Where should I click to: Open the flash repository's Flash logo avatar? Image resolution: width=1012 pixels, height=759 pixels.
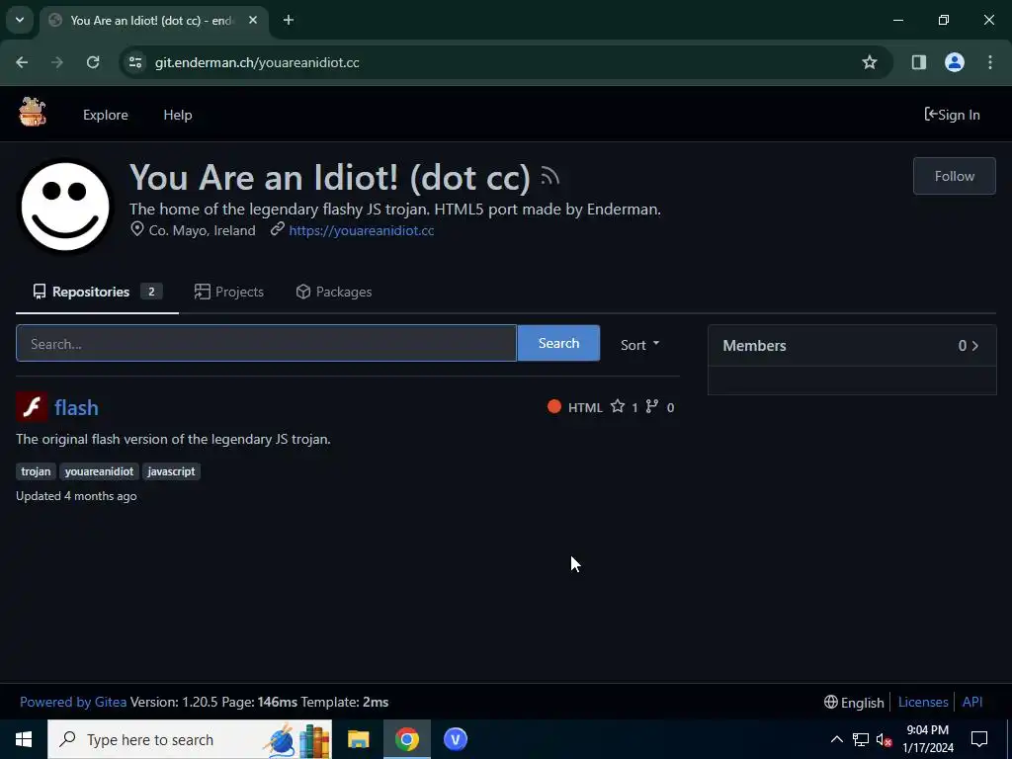tap(32, 407)
